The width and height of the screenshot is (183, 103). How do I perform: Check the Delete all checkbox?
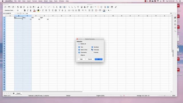pos(79,44)
